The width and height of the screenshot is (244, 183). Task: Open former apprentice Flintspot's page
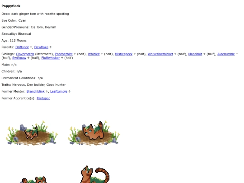pos(43,99)
